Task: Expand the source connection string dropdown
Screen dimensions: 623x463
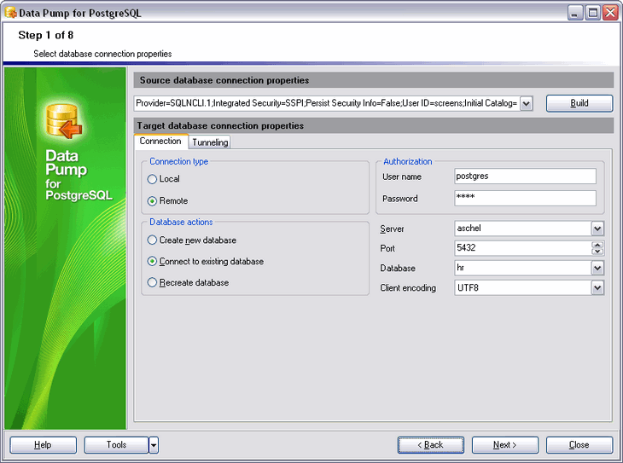Action: 527,104
